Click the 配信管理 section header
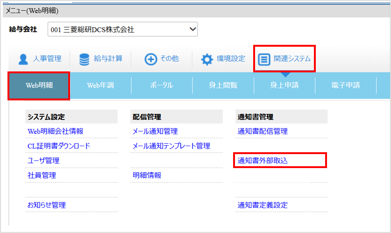This screenshot has width=391, height=233. 176,117
